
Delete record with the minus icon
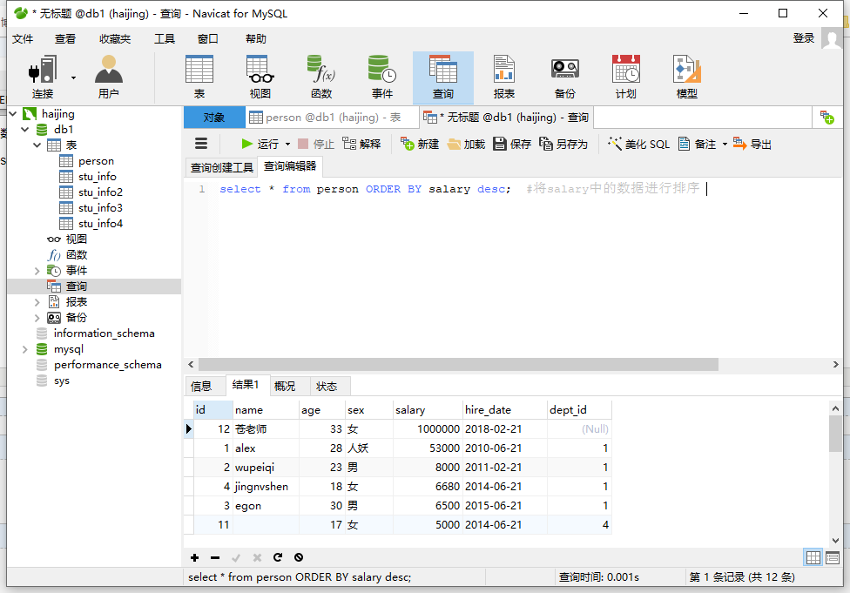(215, 557)
